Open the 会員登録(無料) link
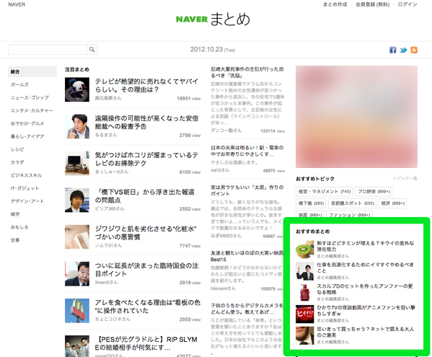This screenshot has width=432, height=357. click(372, 4)
